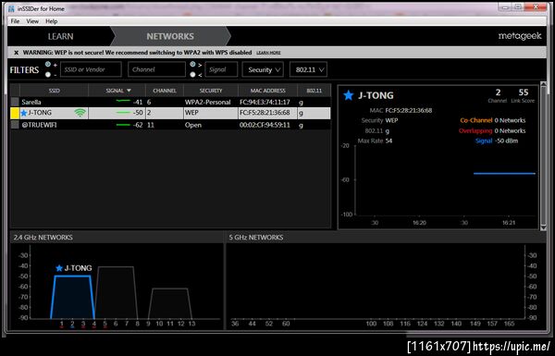The width and height of the screenshot is (555, 356).
Task: Click MAC address FC:94:E3:74:11:17
Action: click(x=265, y=103)
